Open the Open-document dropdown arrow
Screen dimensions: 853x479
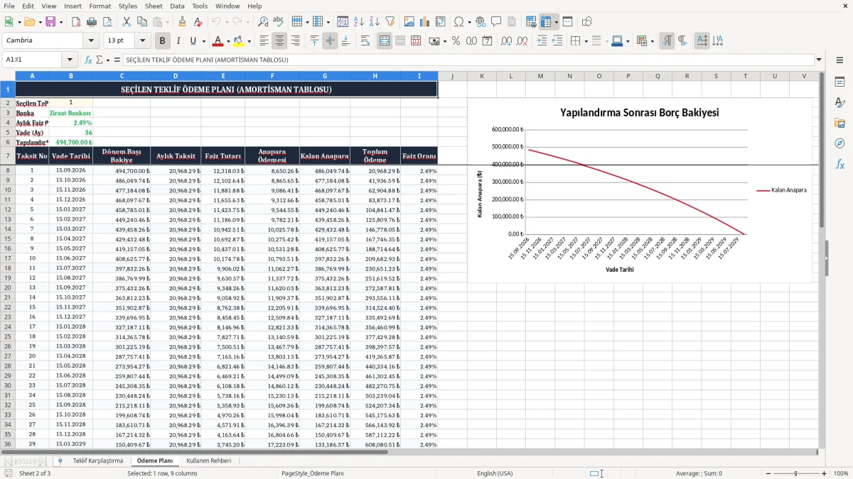point(38,22)
